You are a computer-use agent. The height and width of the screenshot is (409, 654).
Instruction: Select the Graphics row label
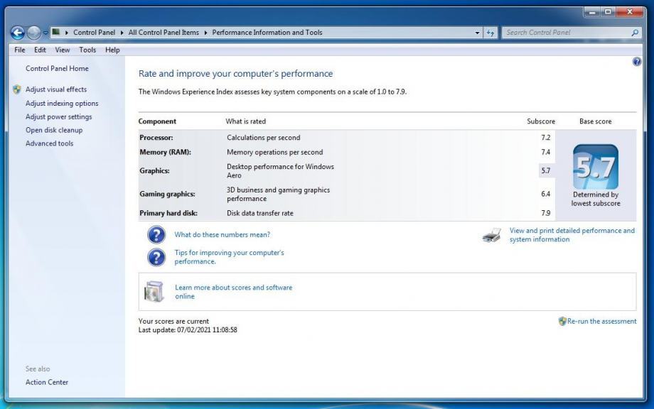coord(154,170)
